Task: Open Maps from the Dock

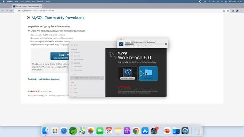Action: coord(82,131)
